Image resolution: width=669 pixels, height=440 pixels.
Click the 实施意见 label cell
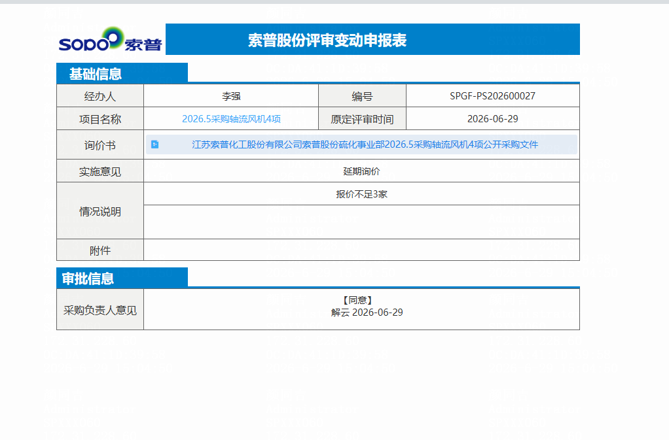pos(100,171)
